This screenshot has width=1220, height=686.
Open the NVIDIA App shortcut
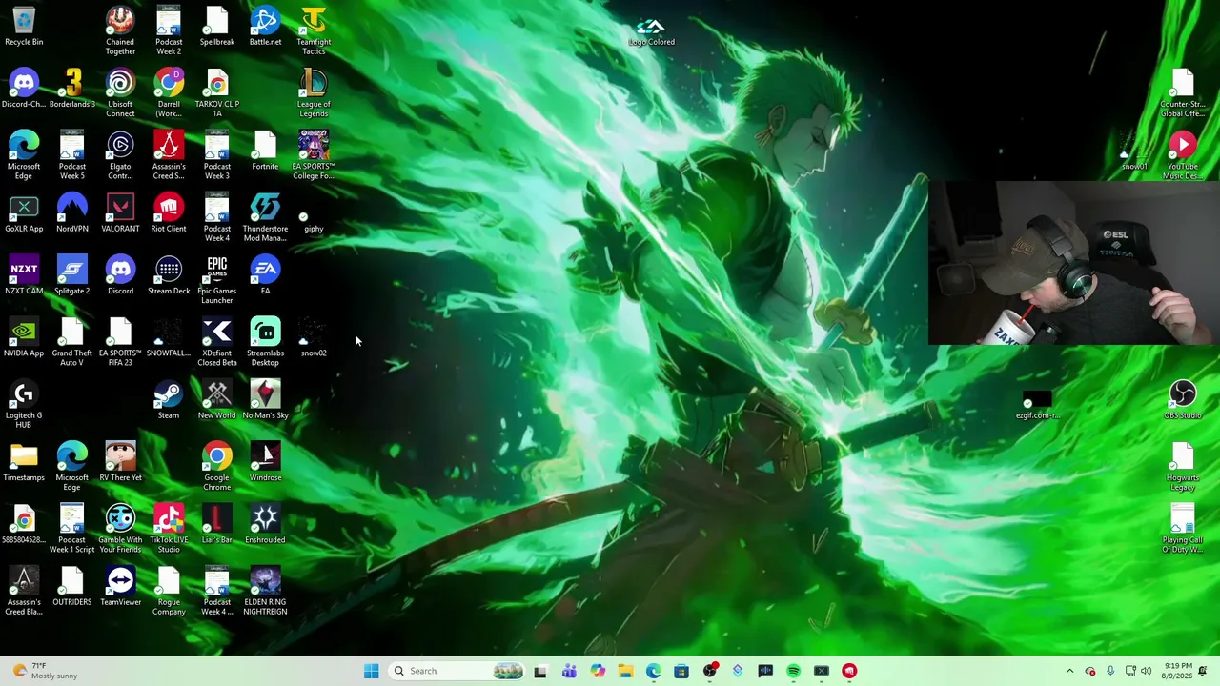(24, 337)
